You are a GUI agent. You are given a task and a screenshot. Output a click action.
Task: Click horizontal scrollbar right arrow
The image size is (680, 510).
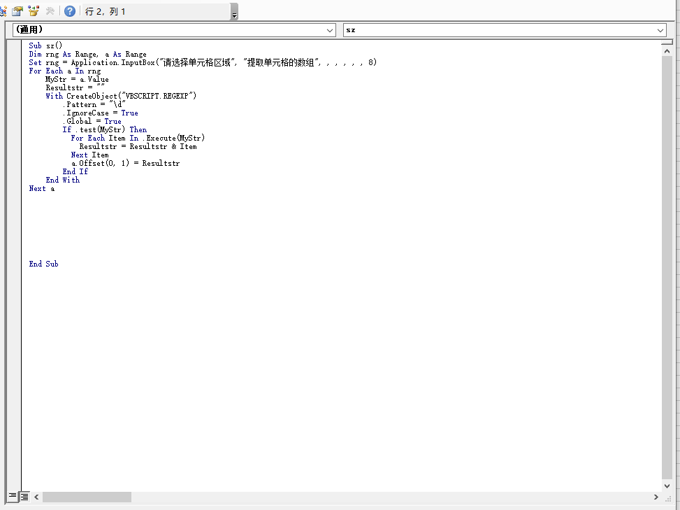coord(656,497)
